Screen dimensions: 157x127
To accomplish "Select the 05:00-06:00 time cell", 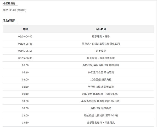I will tap(25, 36).
